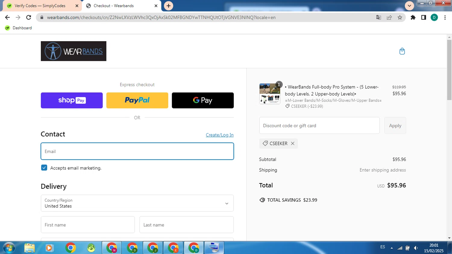Viewport: 452px width, 254px height.
Task: Open the tab search dropdown arrow
Action: [x=409, y=6]
